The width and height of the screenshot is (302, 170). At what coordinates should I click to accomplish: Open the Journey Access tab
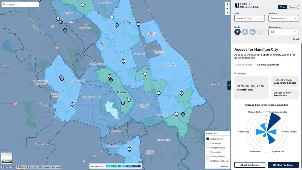coord(244,65)
